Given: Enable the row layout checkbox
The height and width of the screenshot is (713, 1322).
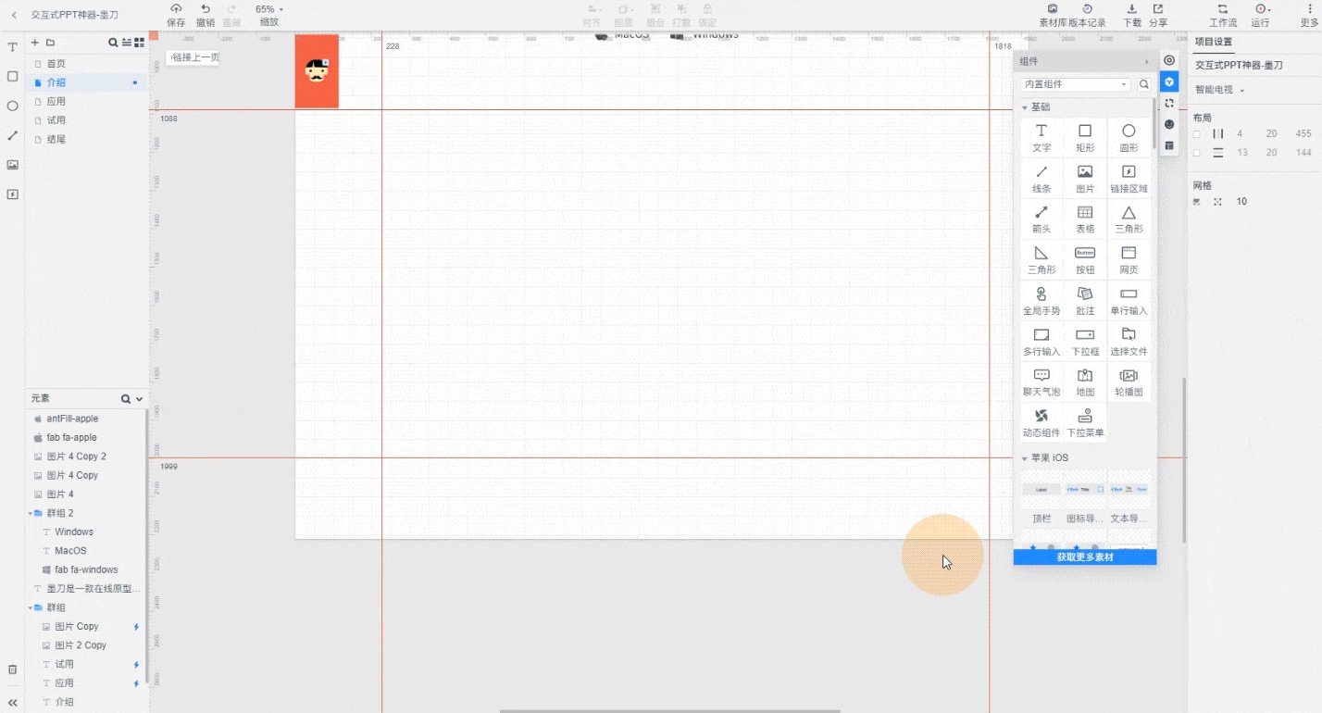Looking at the screenshot, I should (x=1196, y=153).
